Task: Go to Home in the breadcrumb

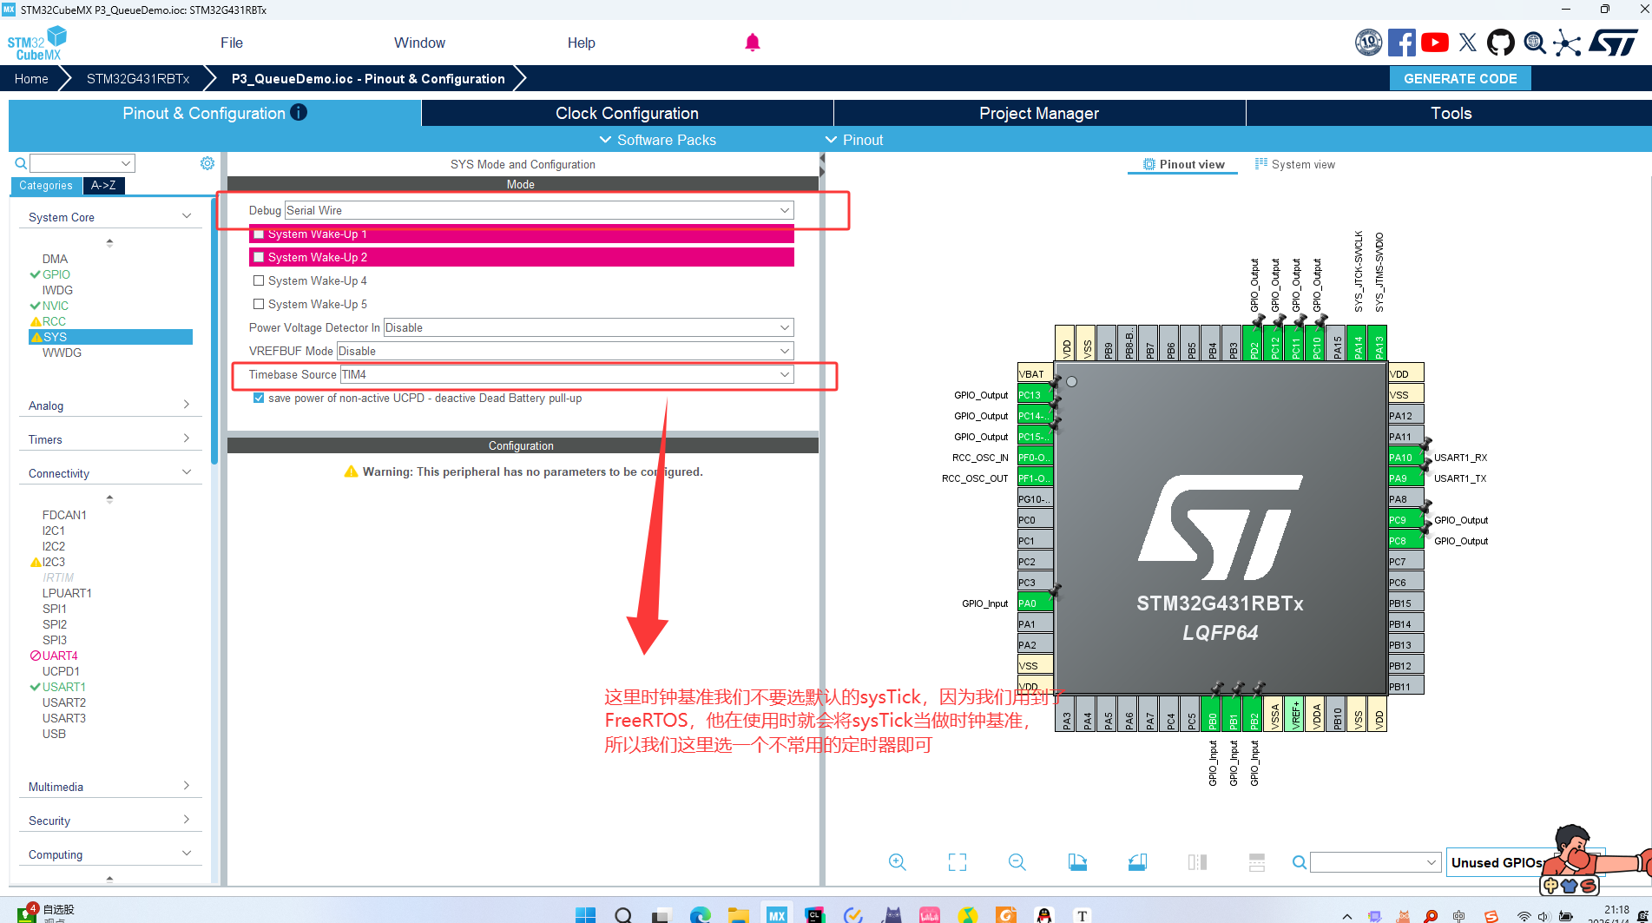Action: [x=31, y=78]
